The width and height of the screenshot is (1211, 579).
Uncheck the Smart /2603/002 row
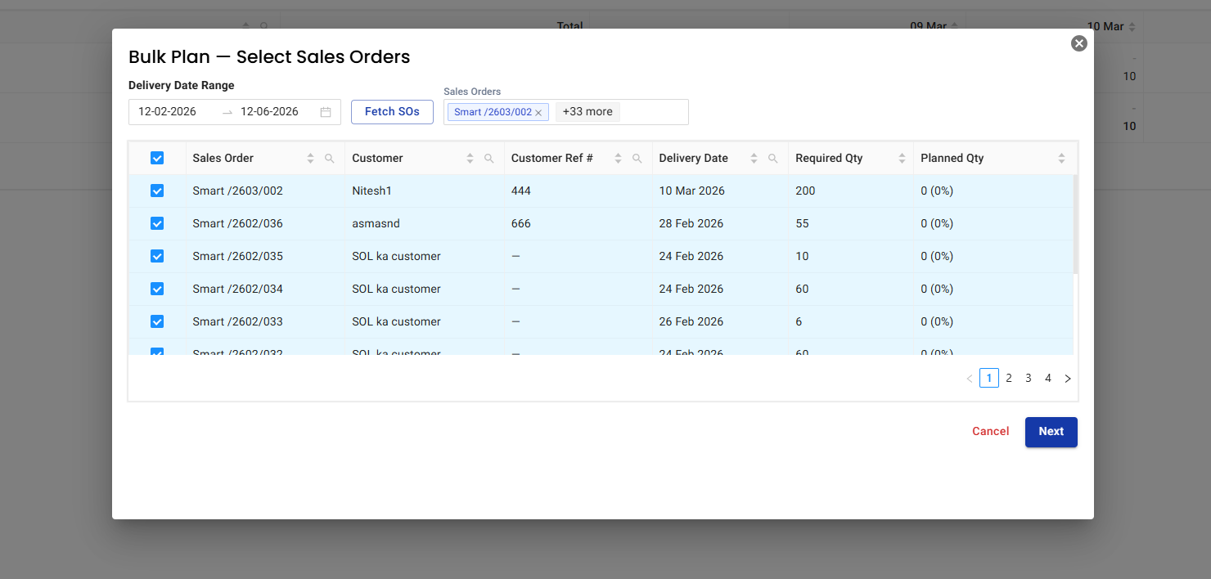(157, 191)
